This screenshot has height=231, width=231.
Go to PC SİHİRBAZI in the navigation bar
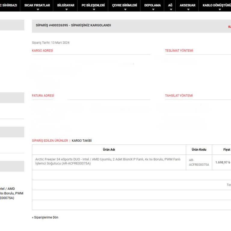[9, 5]
